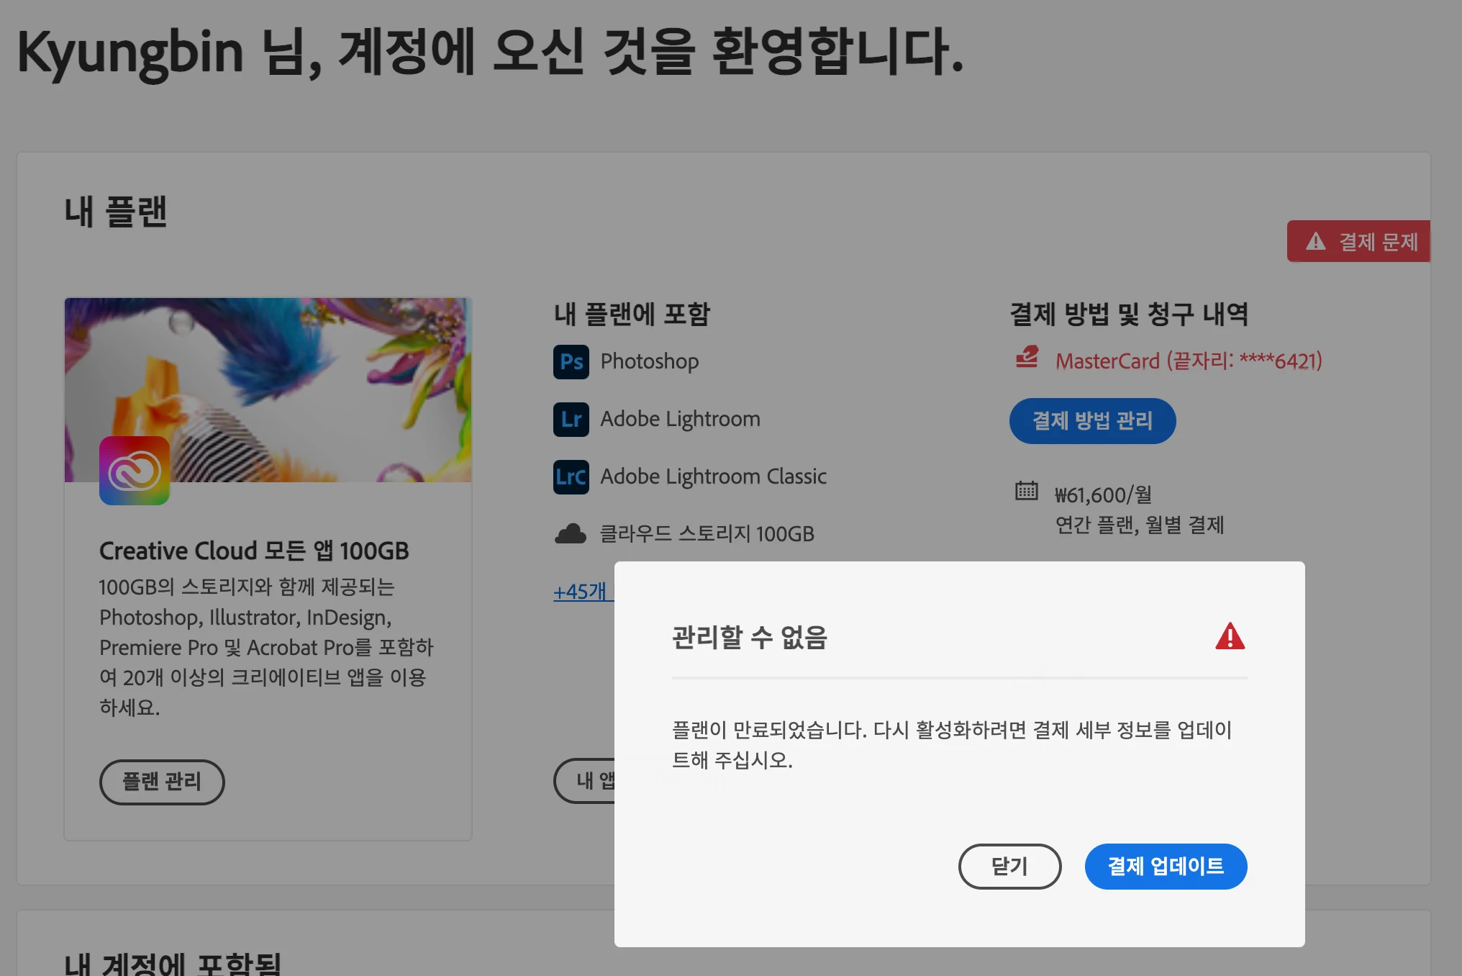1462x976 pixels.
Task: Click the Photoshop Ps icon
Action: click(571, 361)
